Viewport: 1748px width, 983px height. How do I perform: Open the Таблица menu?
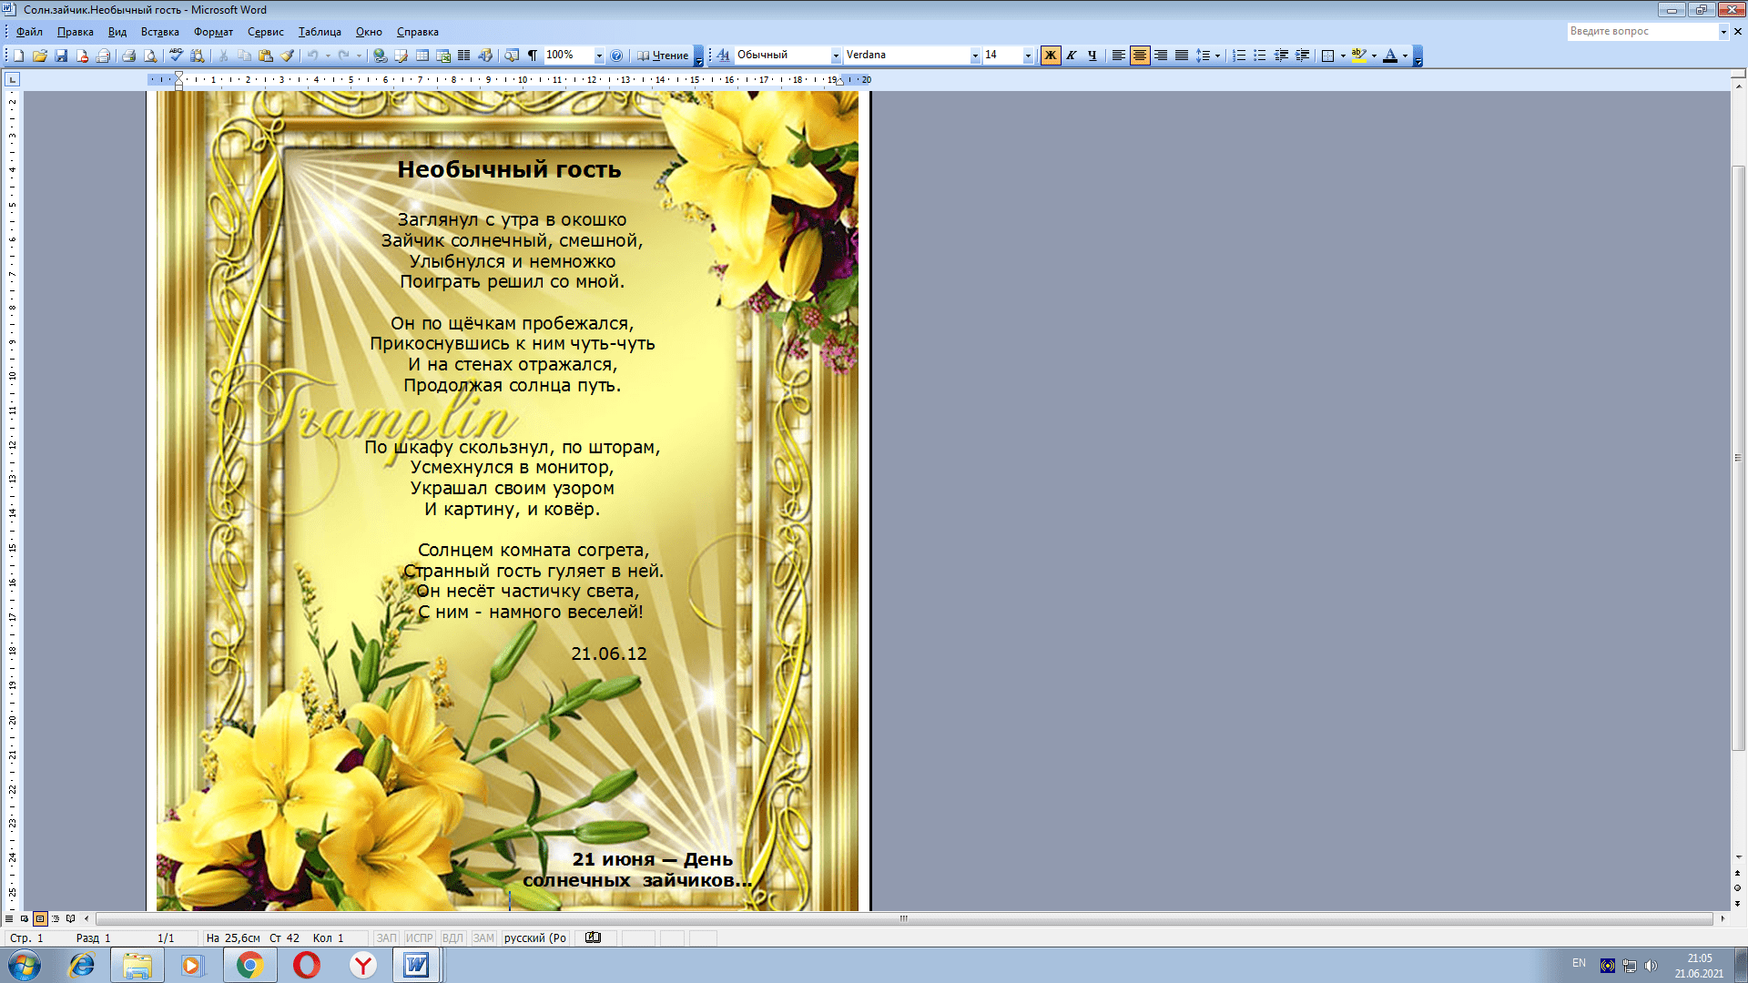320,32
